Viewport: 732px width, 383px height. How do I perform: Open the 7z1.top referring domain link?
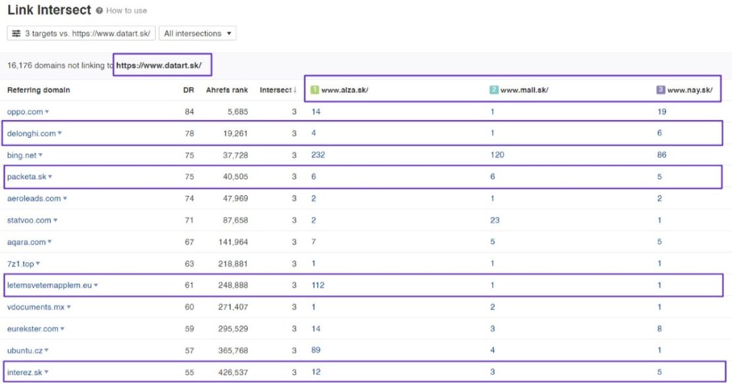click(20, 264)
